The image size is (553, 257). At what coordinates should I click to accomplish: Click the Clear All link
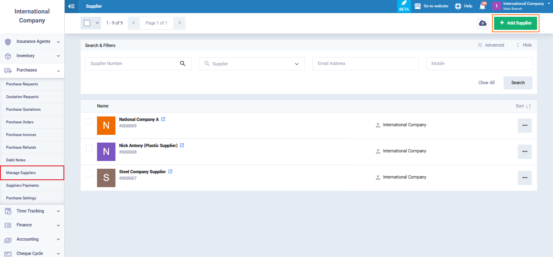(x=486, y=83)
